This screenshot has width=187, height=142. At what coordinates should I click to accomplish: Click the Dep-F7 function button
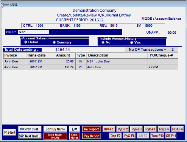[x=115, y=136]
